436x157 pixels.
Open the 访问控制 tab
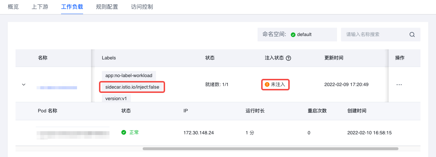[142, 7]
